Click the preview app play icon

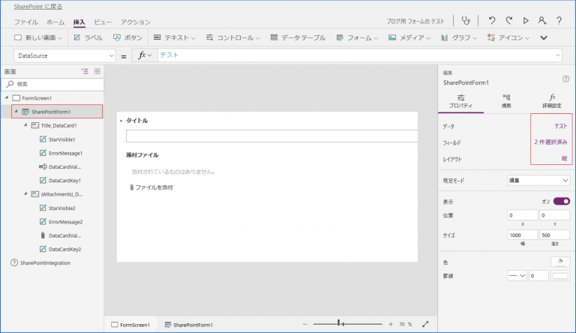tap(526, 21)
